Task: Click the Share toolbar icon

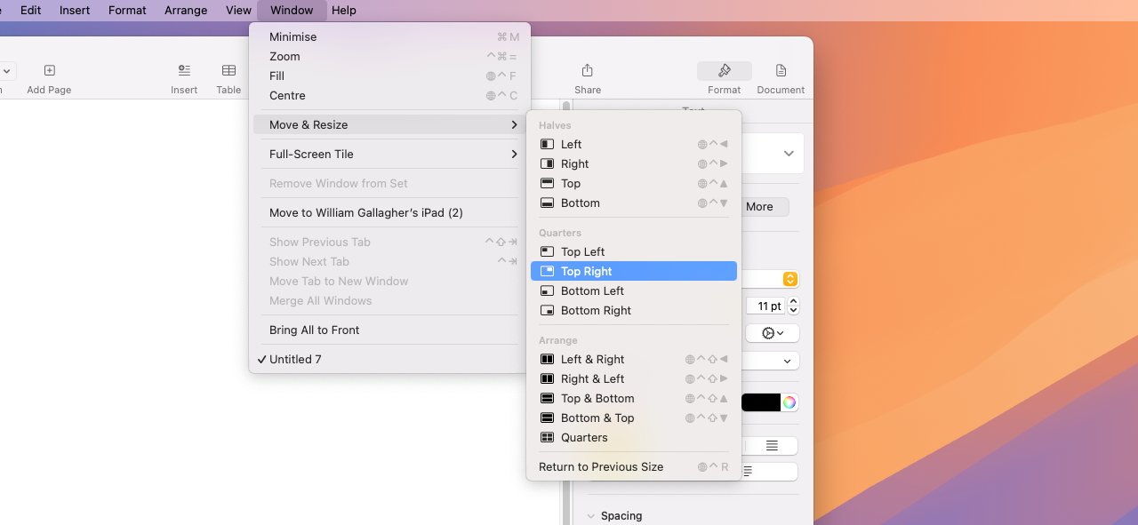Action: pos(587,70)
